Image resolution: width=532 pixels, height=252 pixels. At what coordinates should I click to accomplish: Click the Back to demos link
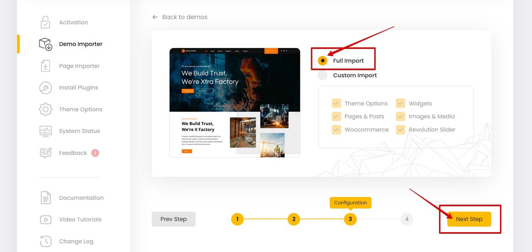(180, 17)
